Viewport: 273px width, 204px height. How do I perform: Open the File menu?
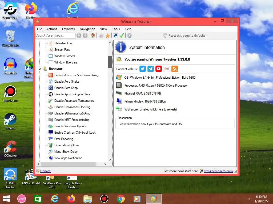[x=39, y=29]
